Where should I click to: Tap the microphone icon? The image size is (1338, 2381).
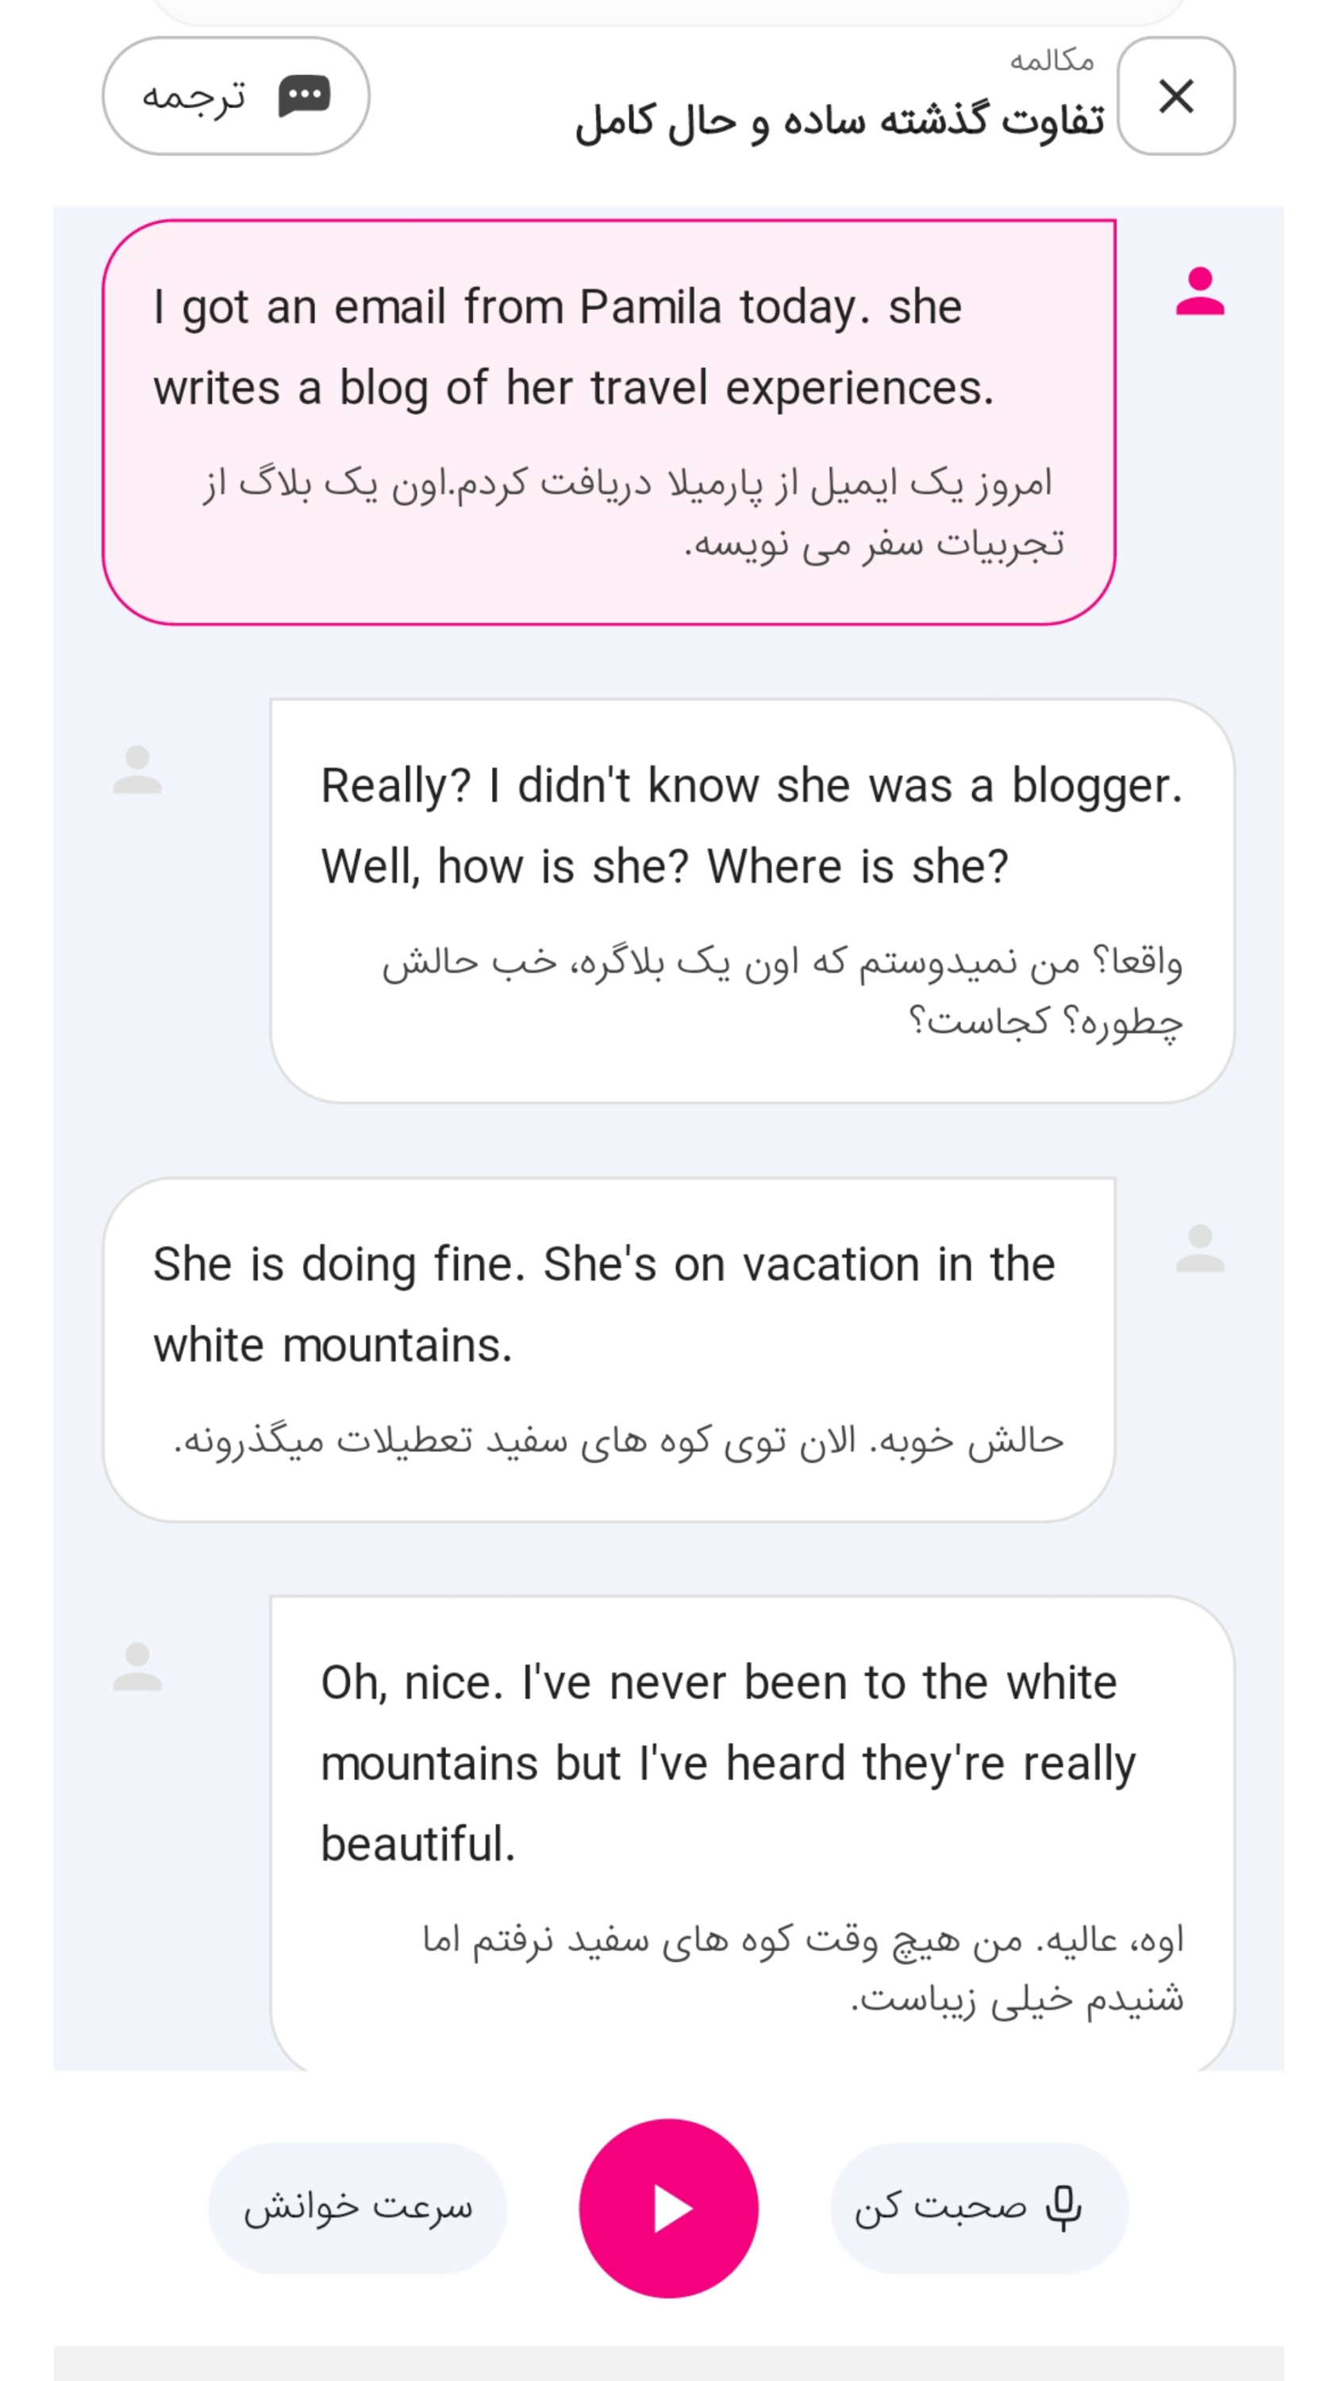point(1063,2208)
